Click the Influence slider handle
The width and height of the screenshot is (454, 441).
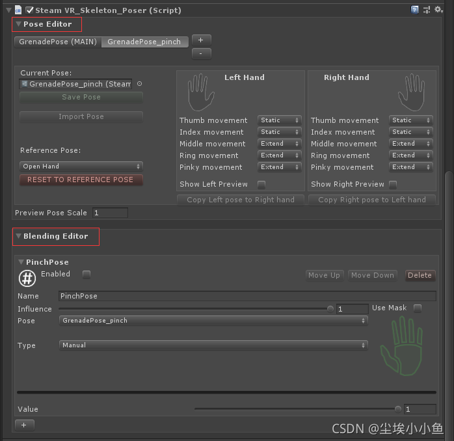pos(330,309)
